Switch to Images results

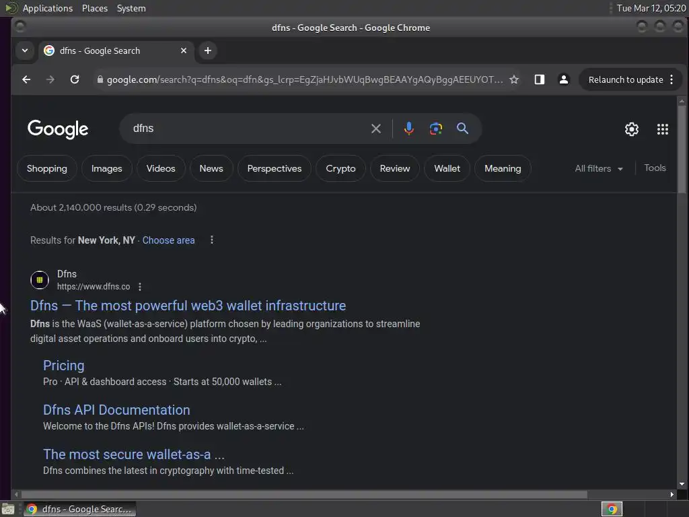click(x=107, y=168)
